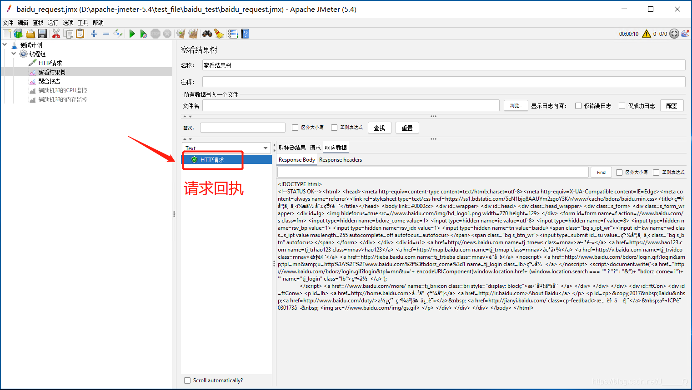Clear results with single broom icon
The height and width of the screenshot is (390, 692).
tap(181, 34)
